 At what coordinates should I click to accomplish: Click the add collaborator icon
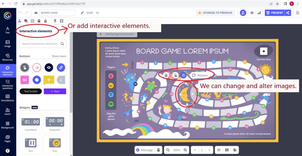[243, 13]
